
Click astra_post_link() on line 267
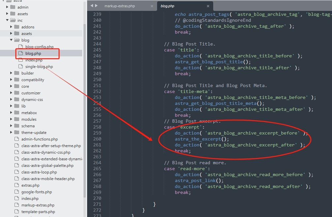(x=199, y=180)
